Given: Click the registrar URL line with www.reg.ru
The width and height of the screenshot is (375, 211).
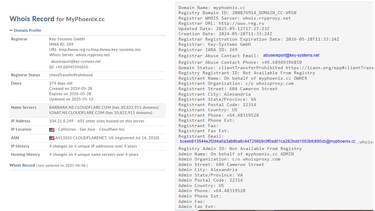Looking at the screenshot, I should (x=95, y=50).
